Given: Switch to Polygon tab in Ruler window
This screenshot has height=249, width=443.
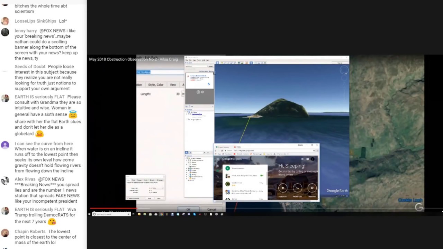Looking at the screenshot, I should tap(140, 180).
